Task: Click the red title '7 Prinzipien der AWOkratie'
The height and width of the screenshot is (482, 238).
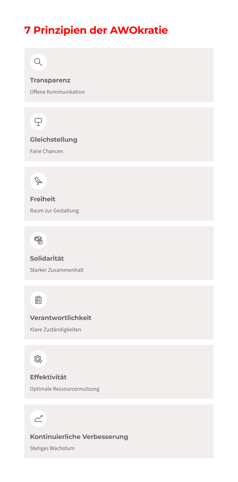Action: (x=96, y=30)
